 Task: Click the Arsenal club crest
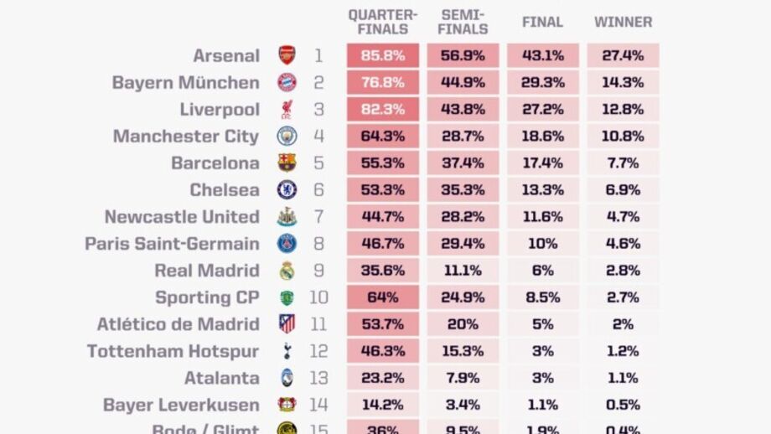(x=287, y=56)
